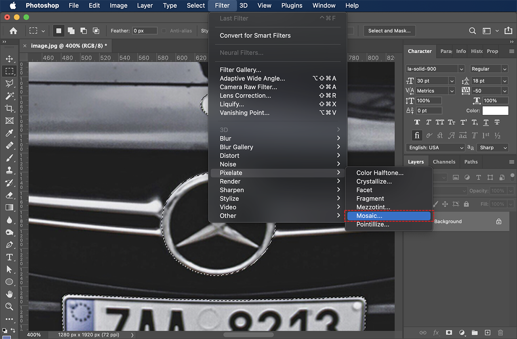Select the Pen tool
Viewport: 517px width, 339px height.
9,245
